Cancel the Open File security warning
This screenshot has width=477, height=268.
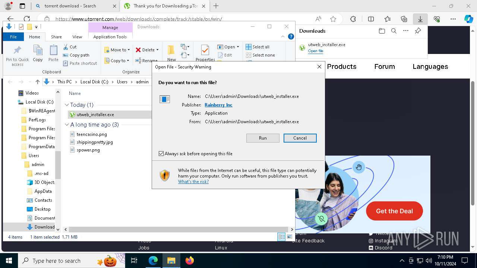pos(300,138)
